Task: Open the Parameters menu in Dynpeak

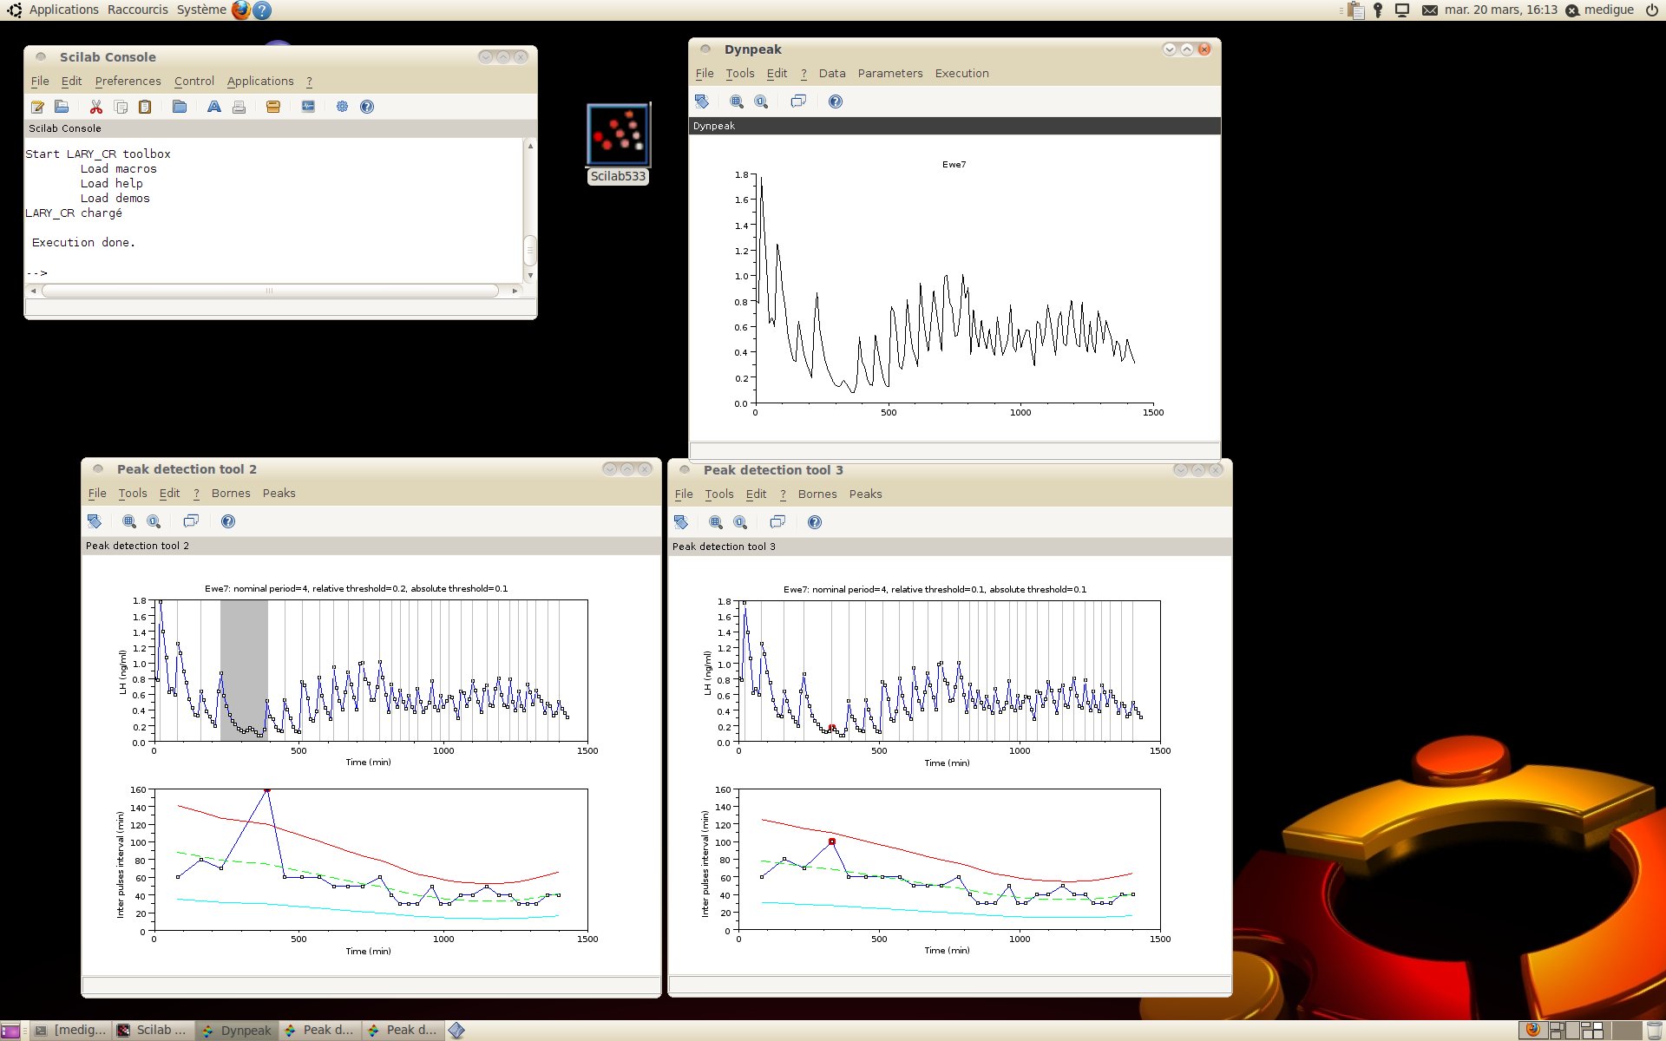Action: click(x=890, y=74)
